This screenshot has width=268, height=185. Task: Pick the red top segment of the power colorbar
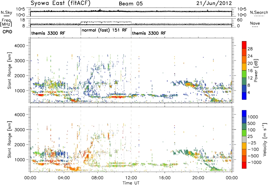click(x=244, y=45)
